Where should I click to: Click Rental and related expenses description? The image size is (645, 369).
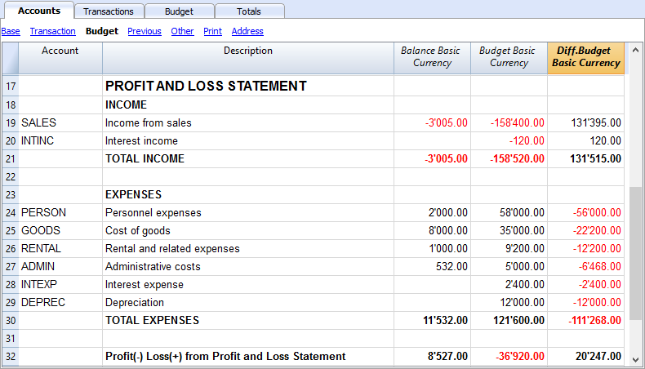point(248,248)
